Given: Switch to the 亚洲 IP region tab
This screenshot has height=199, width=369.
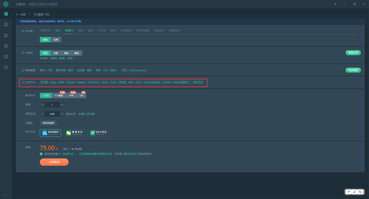Looking at the screenshot, I should [x=80, y=30].
